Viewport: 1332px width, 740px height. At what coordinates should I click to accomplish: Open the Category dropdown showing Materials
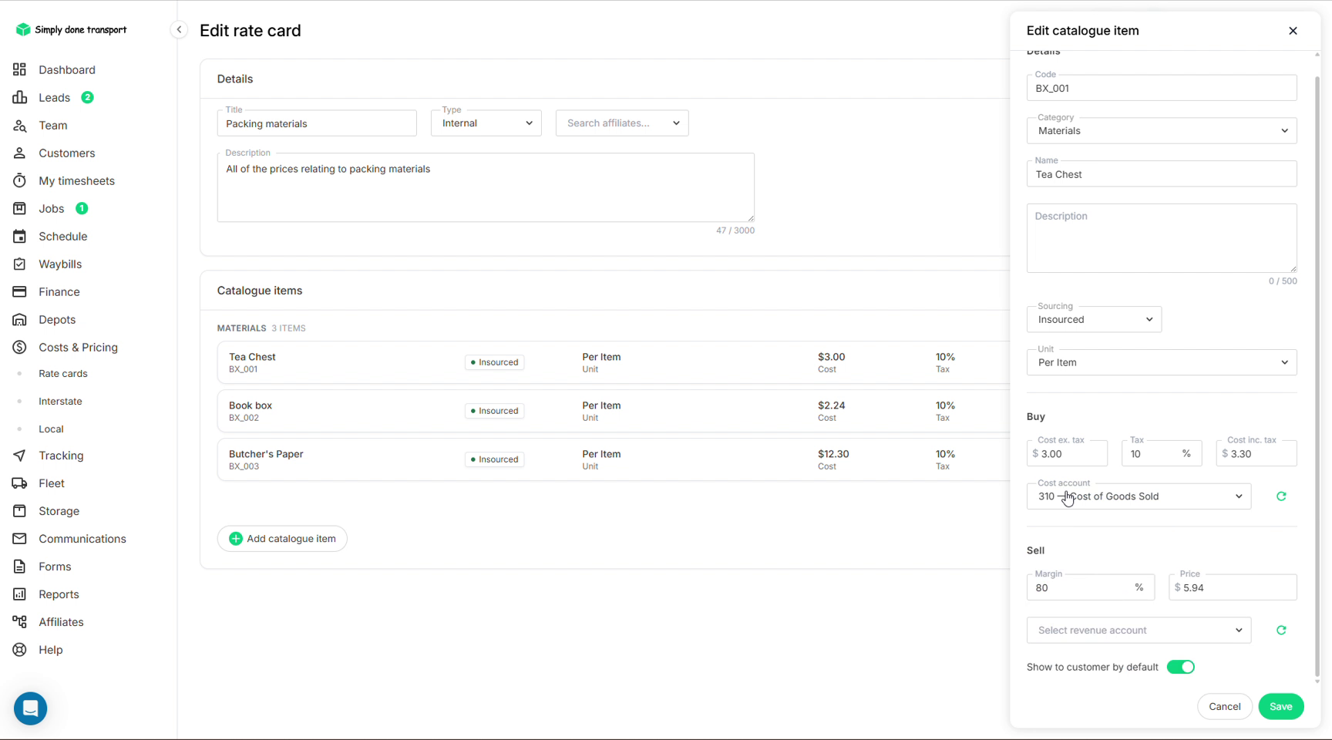1162,131
